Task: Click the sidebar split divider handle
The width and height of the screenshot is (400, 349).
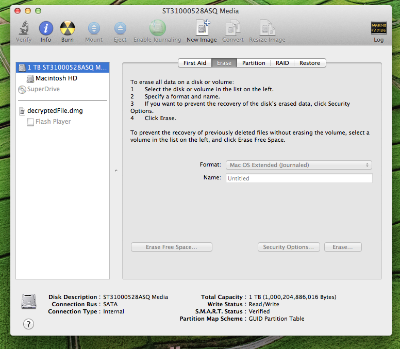Action: coord(116,171)
